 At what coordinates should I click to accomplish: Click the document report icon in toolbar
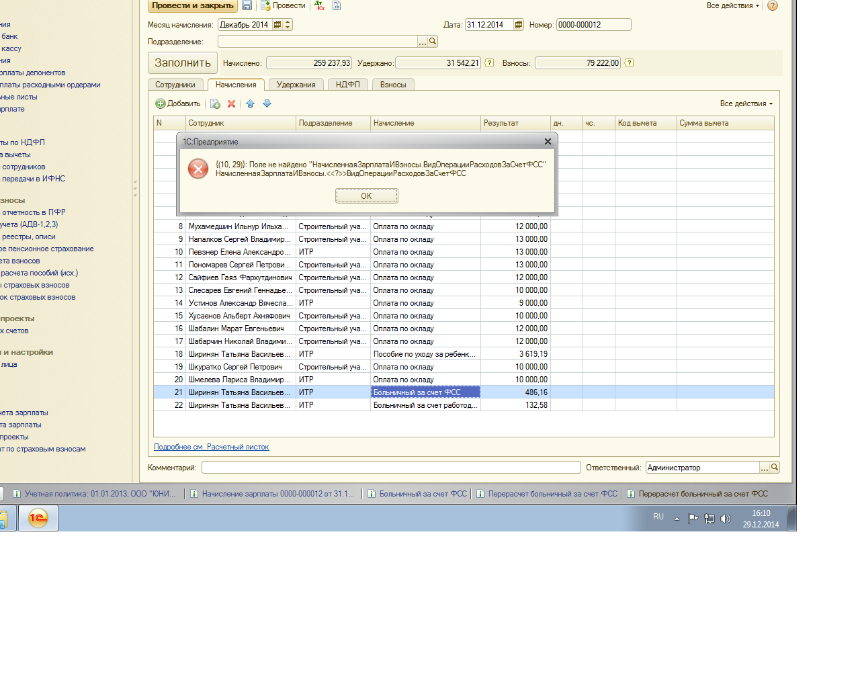[337, 5]
